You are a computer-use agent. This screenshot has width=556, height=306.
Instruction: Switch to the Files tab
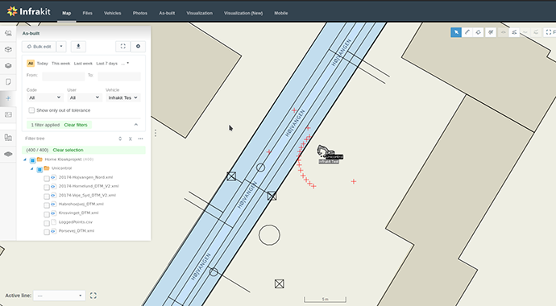click(87, 13)
